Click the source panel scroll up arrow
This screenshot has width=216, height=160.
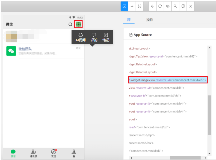coord(210,48)
